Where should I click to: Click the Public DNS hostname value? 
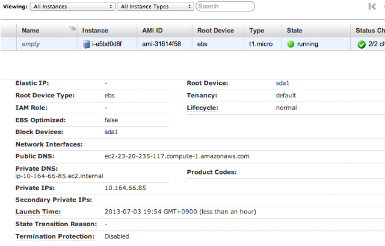click(x=177, y=156)
